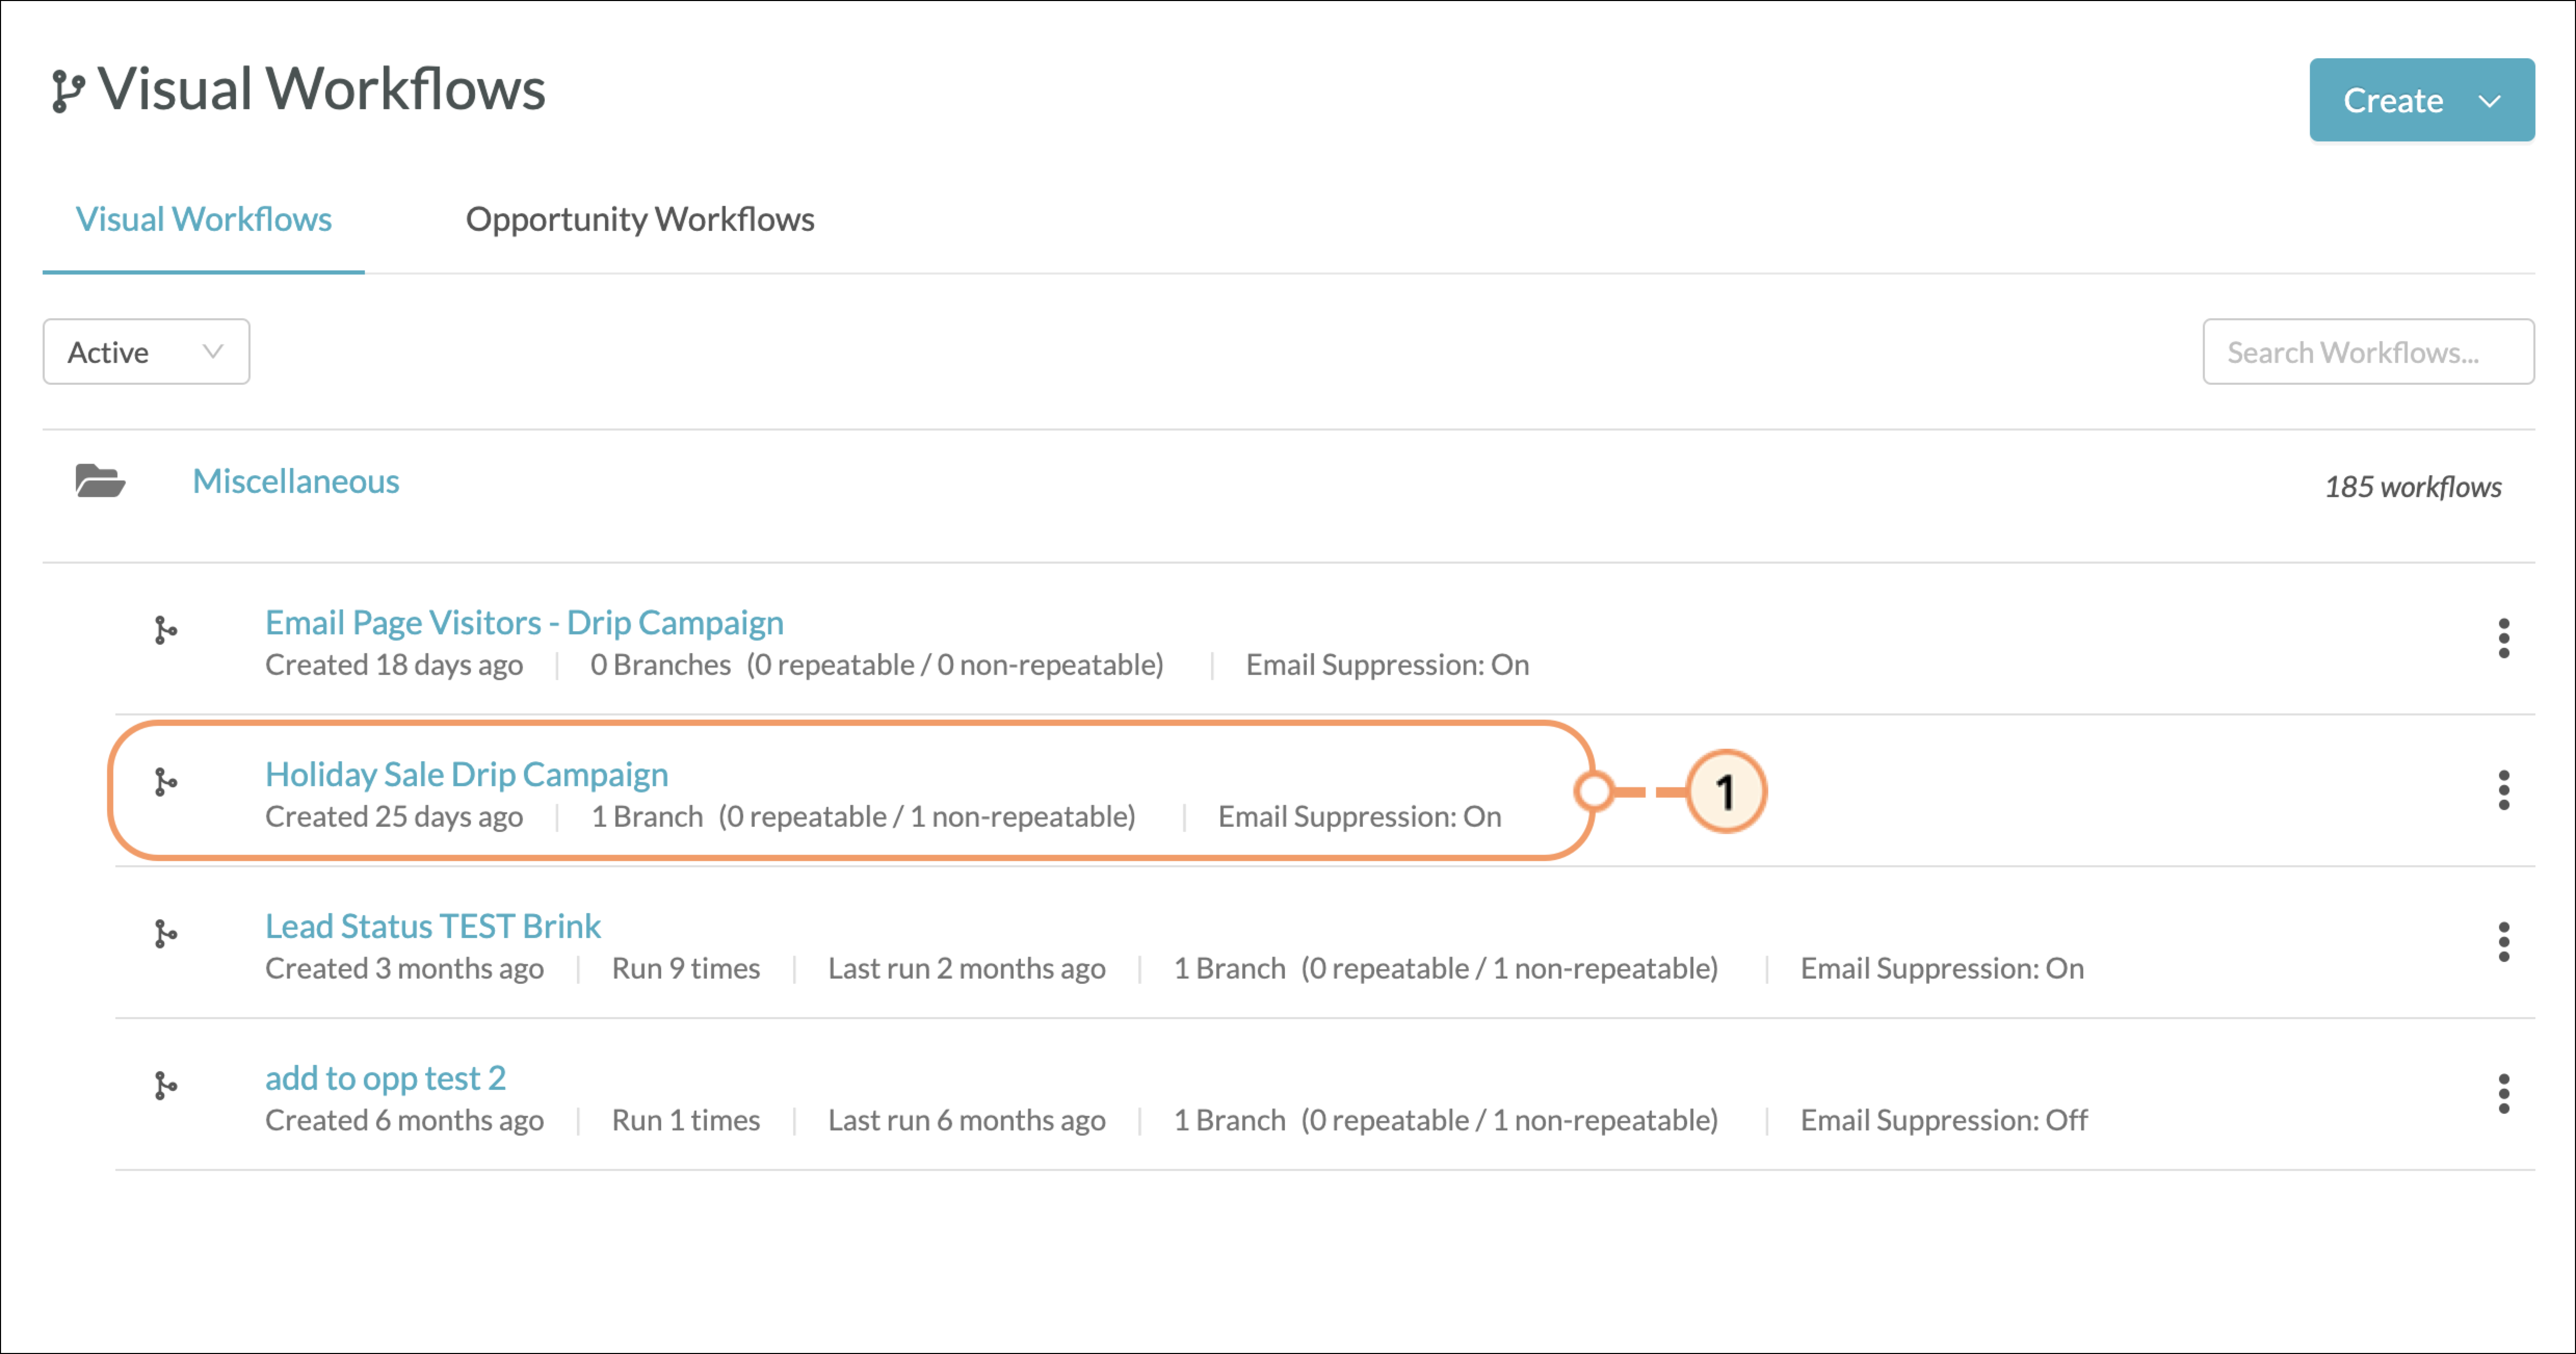The height and width of the screenshot is (1354, 2576).
Task: Click 'Email Suppression: Off' text
Action: coord(1944,1121)
